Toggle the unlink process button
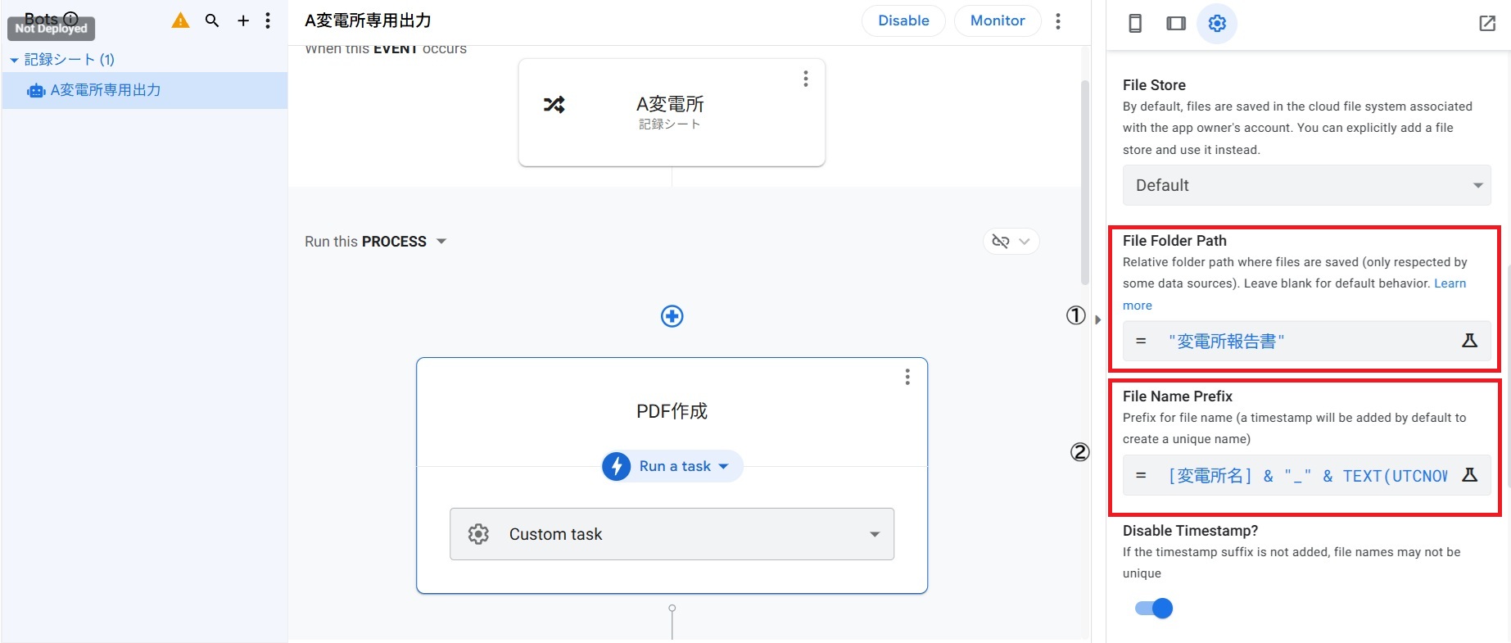The image size is (1511, 643). pyautogui.click(x=1011, y=241)
